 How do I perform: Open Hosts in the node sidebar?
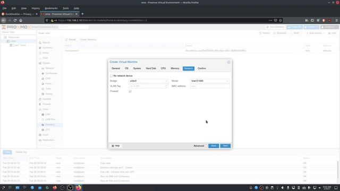point(48,84)
